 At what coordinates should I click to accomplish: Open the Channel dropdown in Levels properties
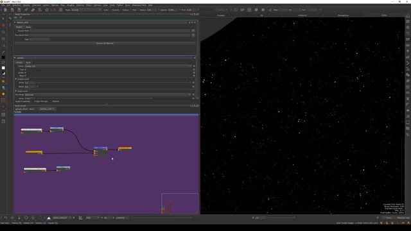[108, 66]
